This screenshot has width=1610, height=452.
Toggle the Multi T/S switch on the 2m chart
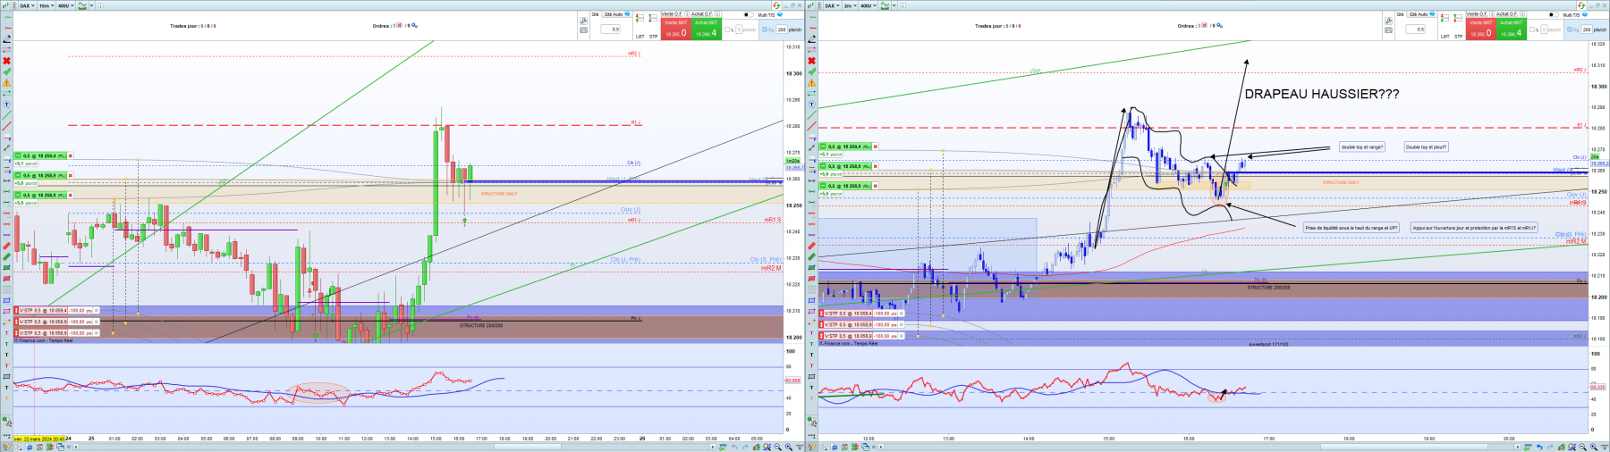pyautogui.click(x=1554, y=14)
